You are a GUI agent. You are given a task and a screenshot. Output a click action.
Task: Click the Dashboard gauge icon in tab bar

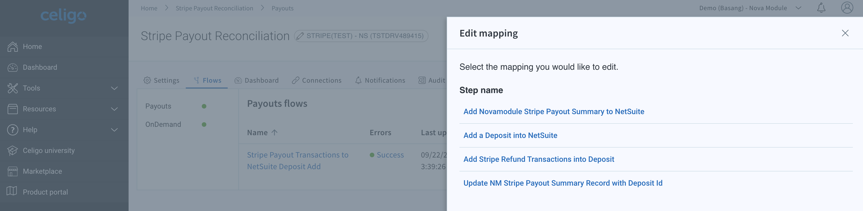[x=238, y=80]
